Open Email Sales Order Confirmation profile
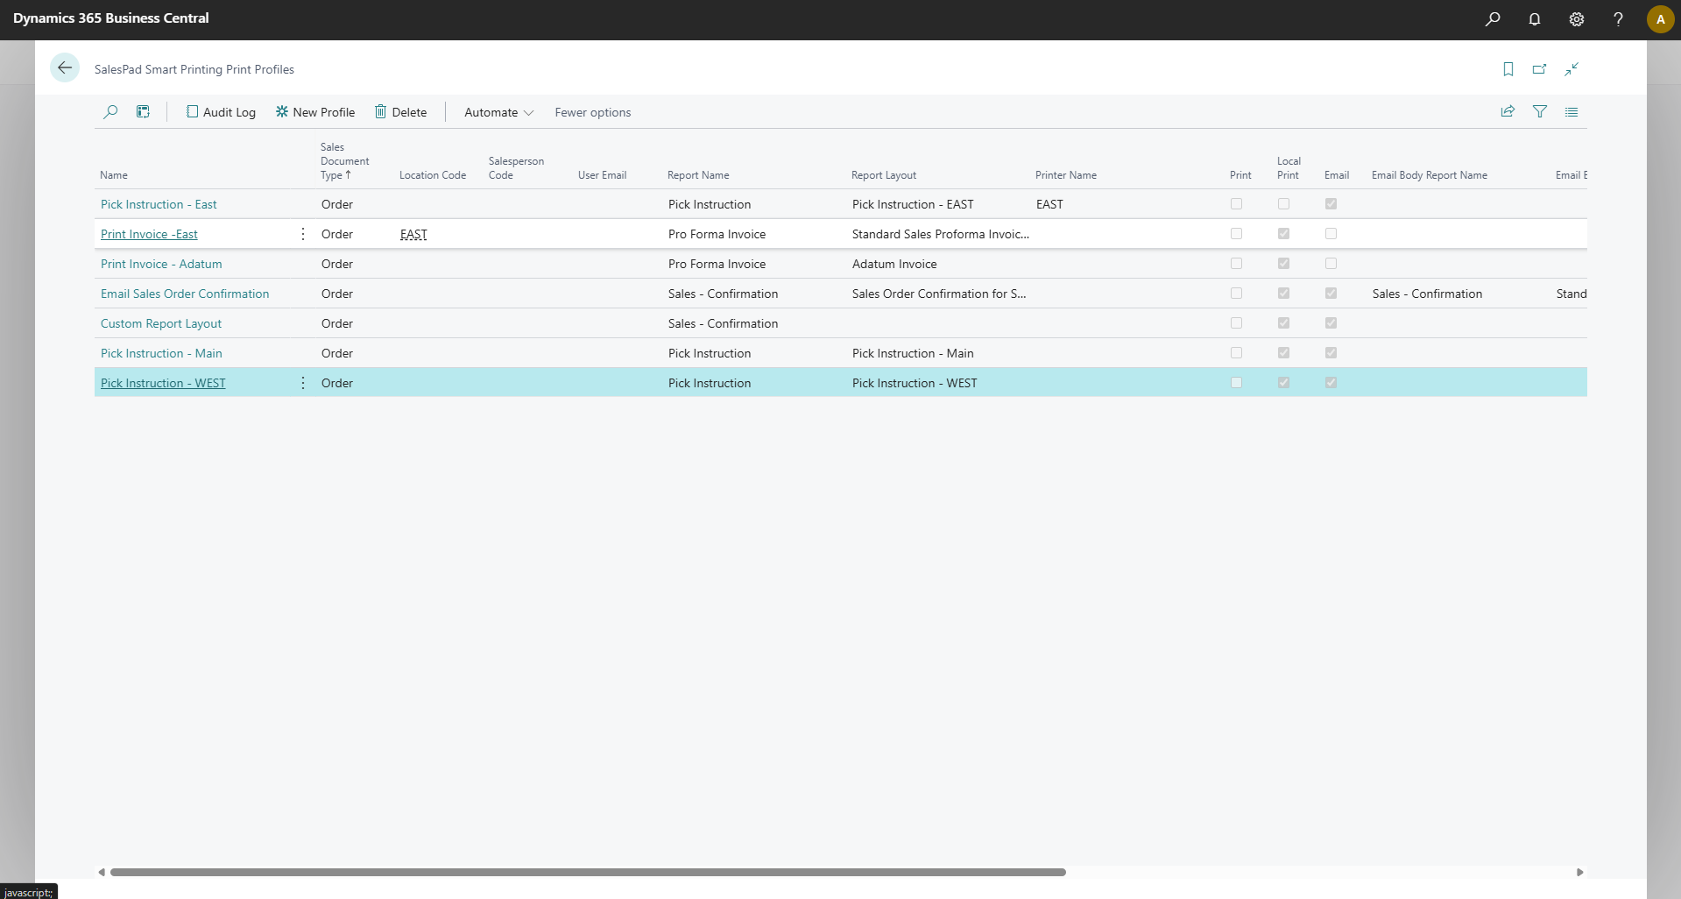The width and height of the screenshot is (1681, 899). pyautogui.click(x=185, y=294)
